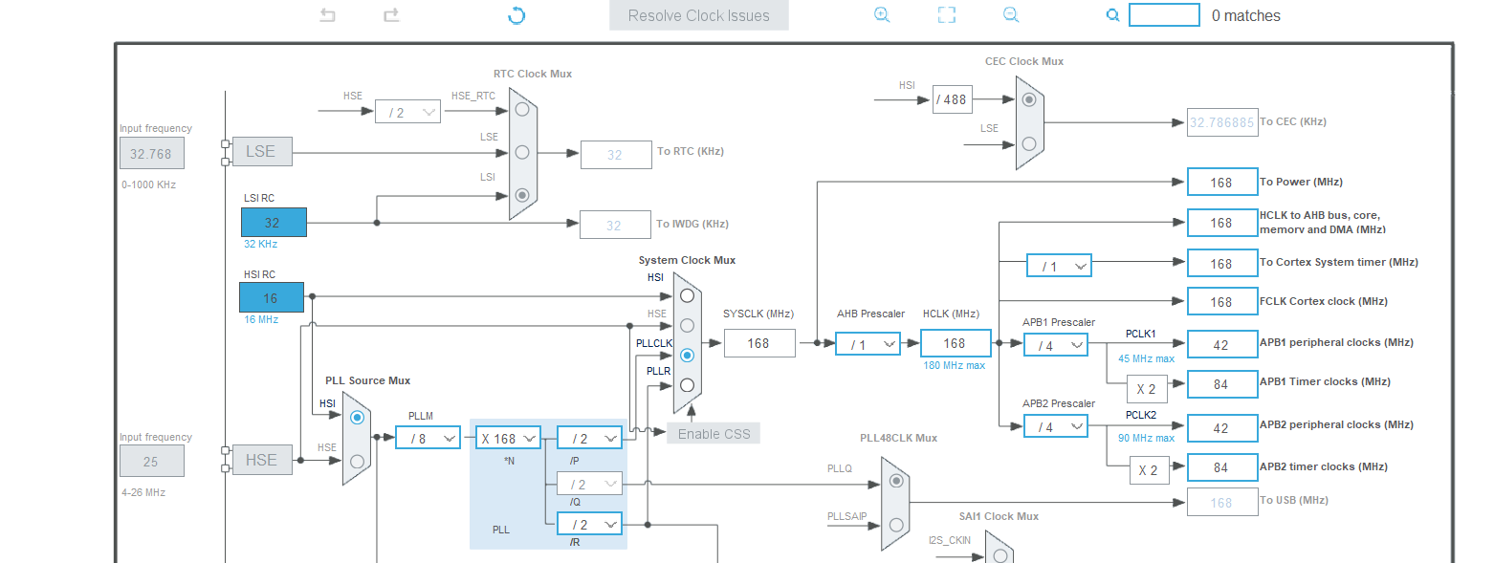1494x563 pixels.
Task: Open the AHB Prescaler dropdown
Action: tap(868, 344)
